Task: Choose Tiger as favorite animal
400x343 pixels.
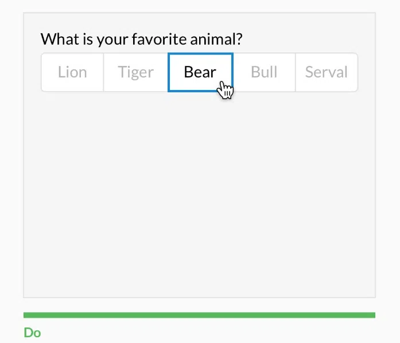Action: [135, 72]
